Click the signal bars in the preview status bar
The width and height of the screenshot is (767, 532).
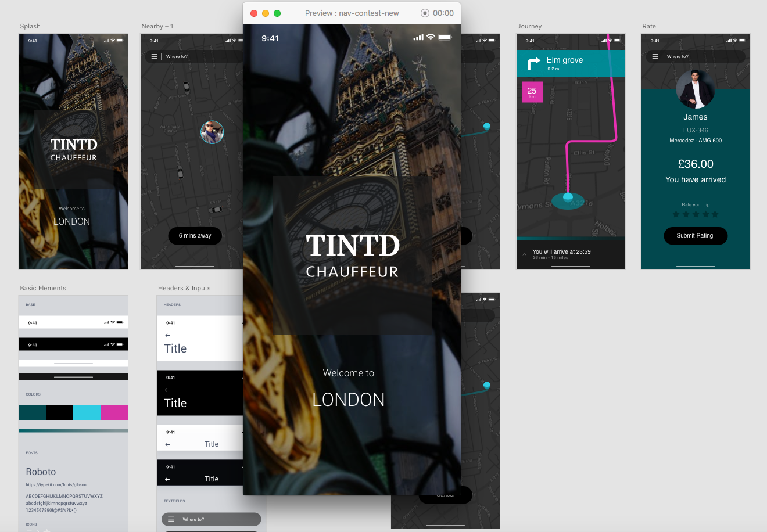click(418, 37)
